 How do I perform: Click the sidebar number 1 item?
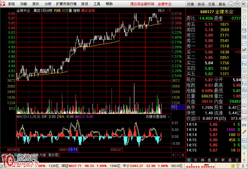244,154
